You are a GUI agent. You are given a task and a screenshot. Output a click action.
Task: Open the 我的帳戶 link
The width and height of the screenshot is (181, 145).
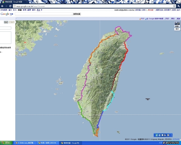pos(167,10)
